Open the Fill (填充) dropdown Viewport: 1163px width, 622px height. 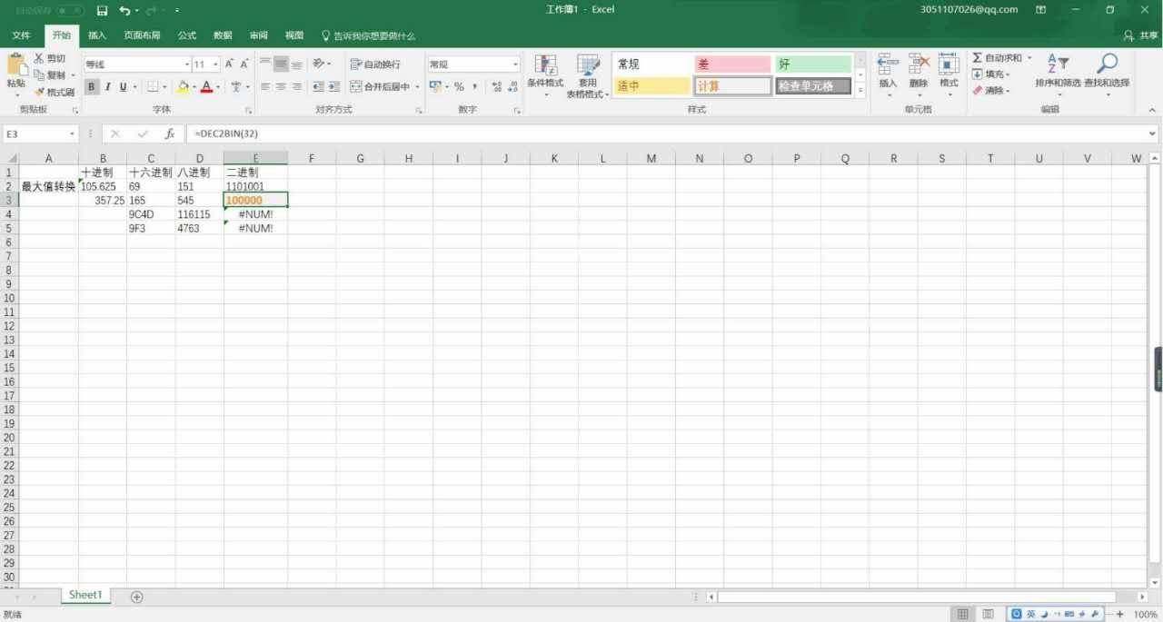(x=991, y=74)
